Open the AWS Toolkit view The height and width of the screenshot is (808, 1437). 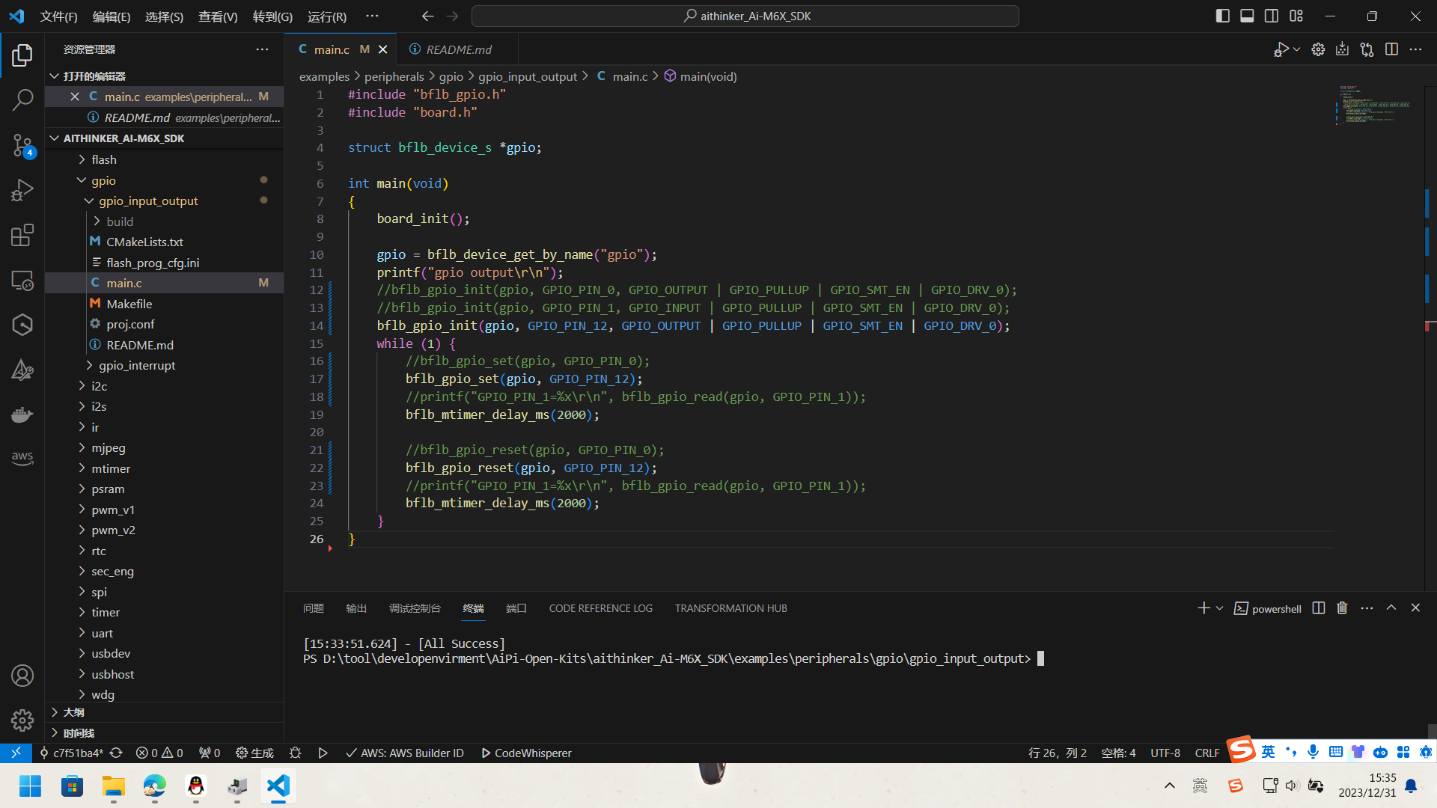[x=22, y=458]
